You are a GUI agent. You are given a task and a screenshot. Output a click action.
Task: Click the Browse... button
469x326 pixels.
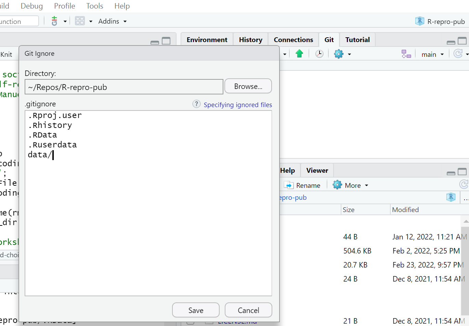point(248,86)
